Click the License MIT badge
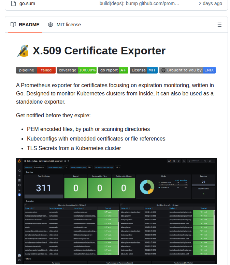This screenshot has width=230, height=265. 144,70
